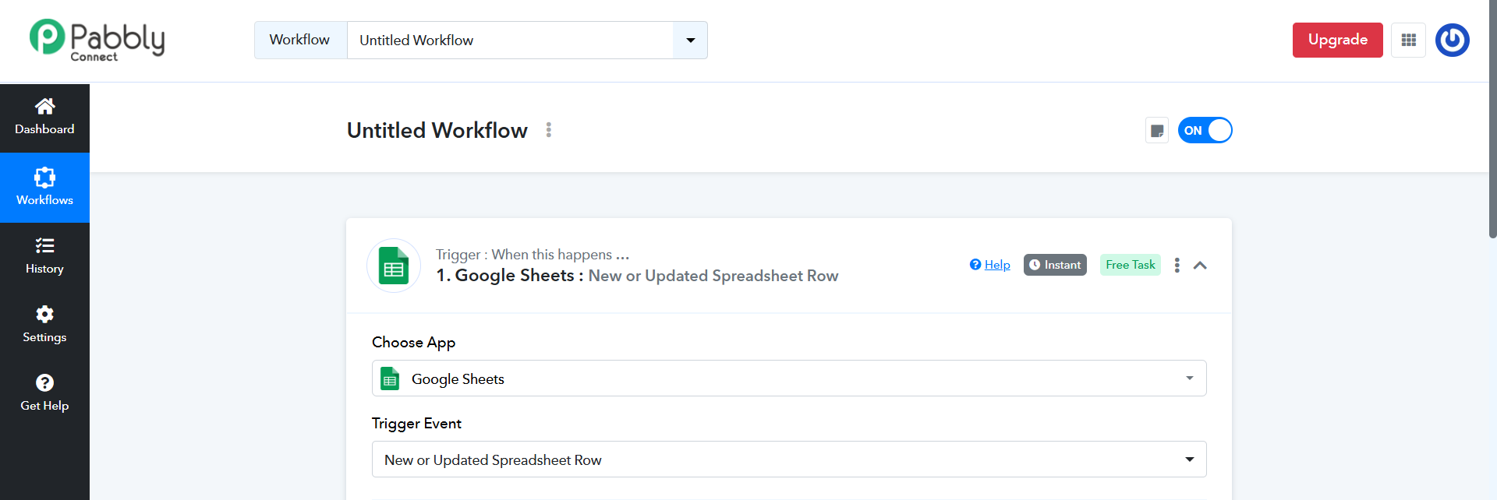
Task: Turn off the workflow ON toggle
Action: coord(1205,131)
